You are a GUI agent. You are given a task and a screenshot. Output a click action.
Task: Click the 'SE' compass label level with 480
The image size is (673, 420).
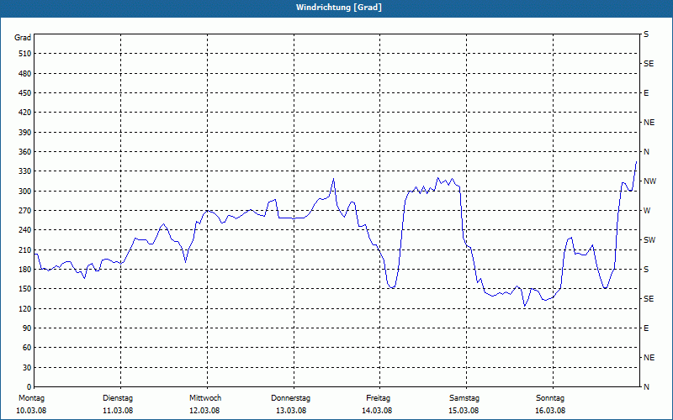point(649,64)
